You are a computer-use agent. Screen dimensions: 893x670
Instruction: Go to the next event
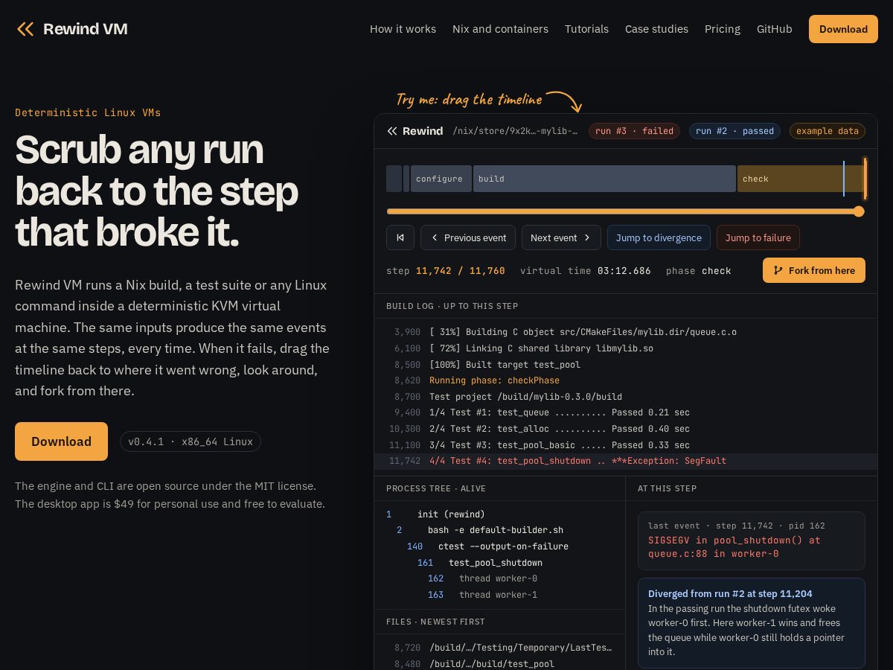tap(561, 237)
